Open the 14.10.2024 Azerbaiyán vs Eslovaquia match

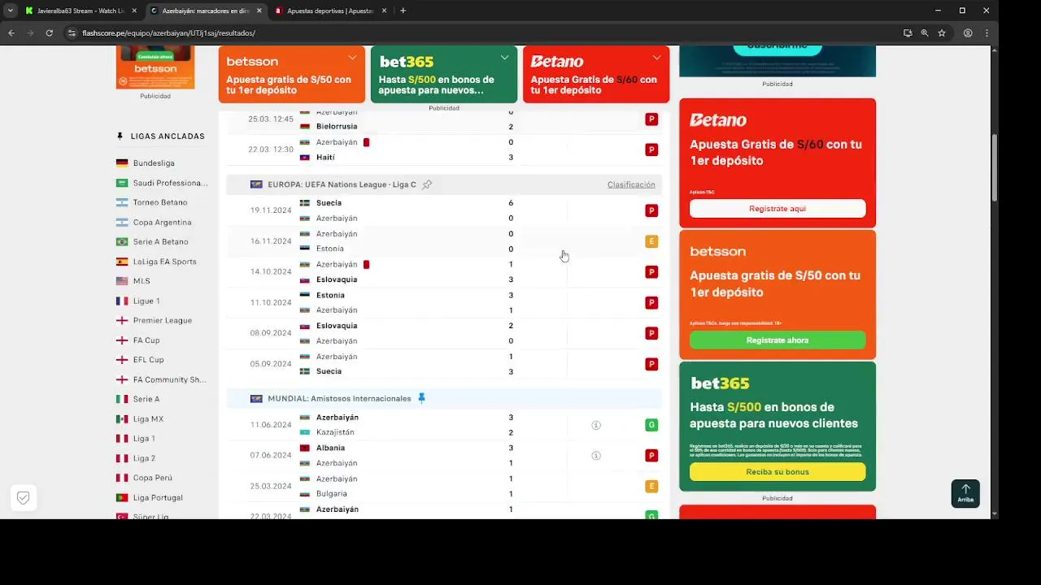coord(444,271)
